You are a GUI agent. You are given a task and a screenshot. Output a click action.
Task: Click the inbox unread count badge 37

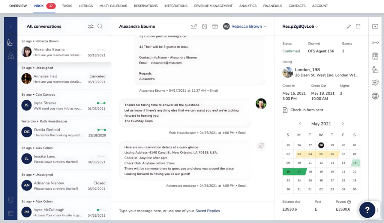pos(51,6)
